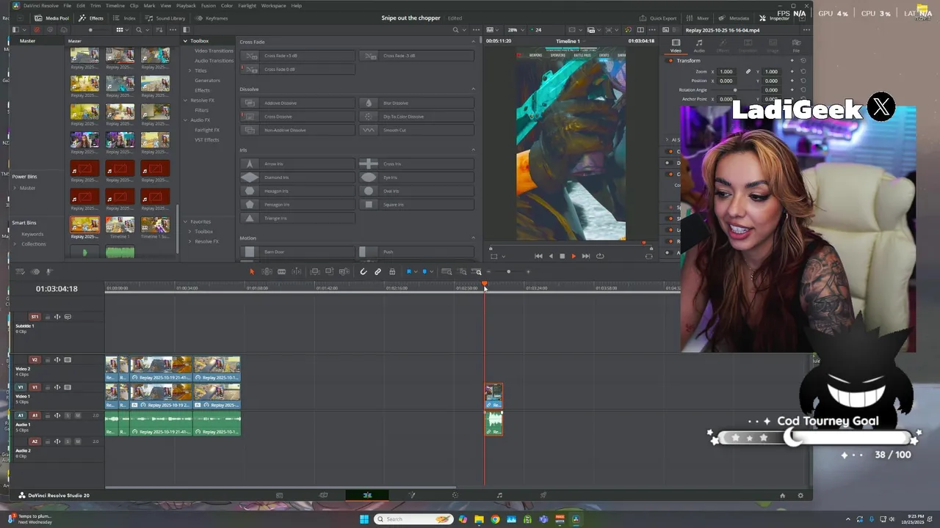
Task: Open the viewer zoom 28% dropdown
Action: 515,30
